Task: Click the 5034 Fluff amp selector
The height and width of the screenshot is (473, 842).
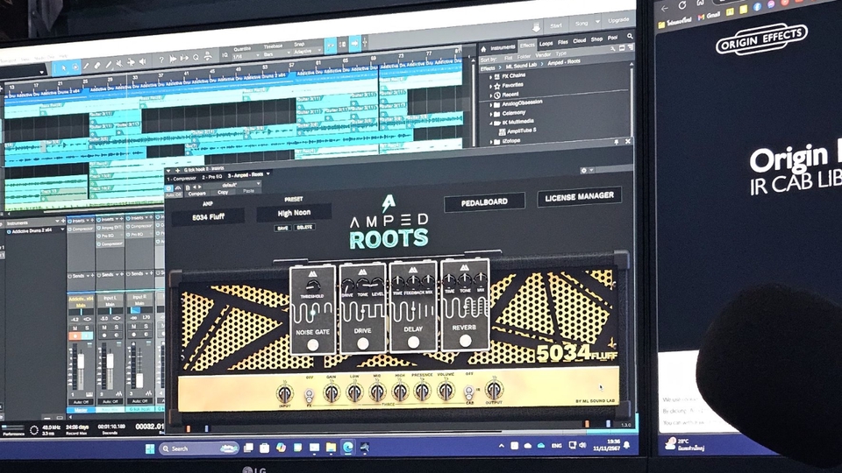Action: [208, 216]
